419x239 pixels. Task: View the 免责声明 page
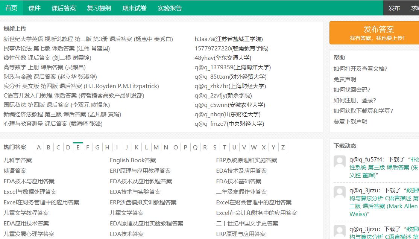(345, 79)
